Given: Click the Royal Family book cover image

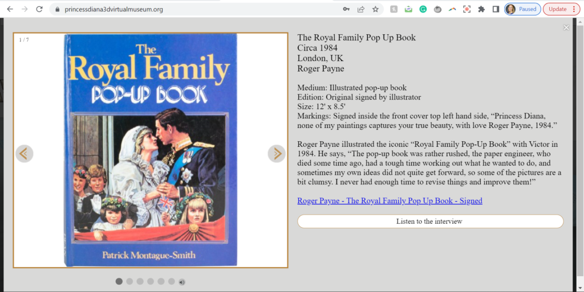Looking at the screenshot, I should [151, 150].
